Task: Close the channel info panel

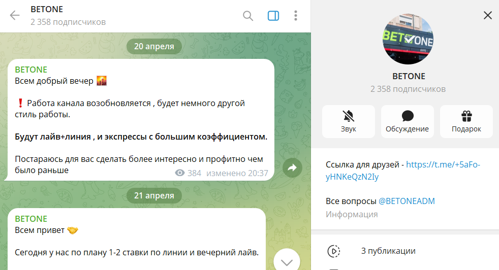Action: coord(487,15)
